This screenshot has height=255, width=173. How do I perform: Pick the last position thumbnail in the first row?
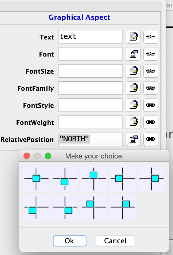[151, 178]
